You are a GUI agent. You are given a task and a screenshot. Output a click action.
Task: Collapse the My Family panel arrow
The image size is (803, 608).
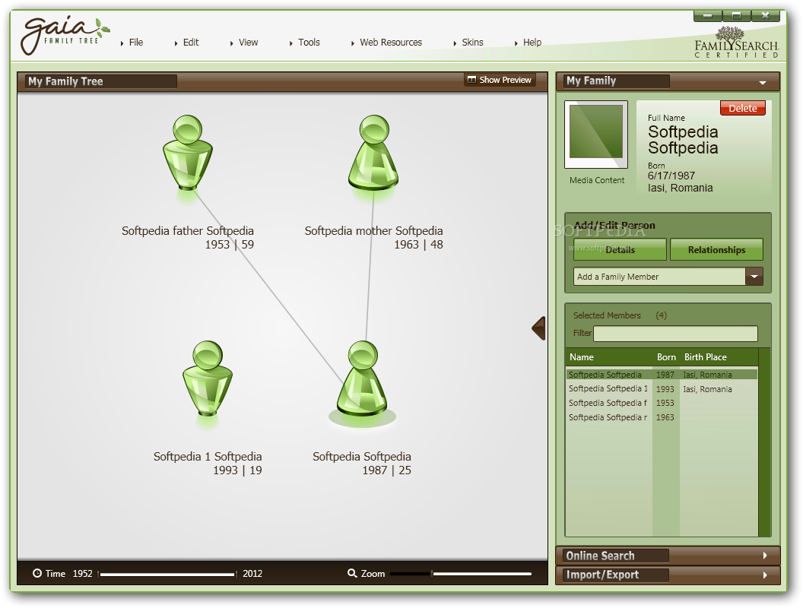763,82
